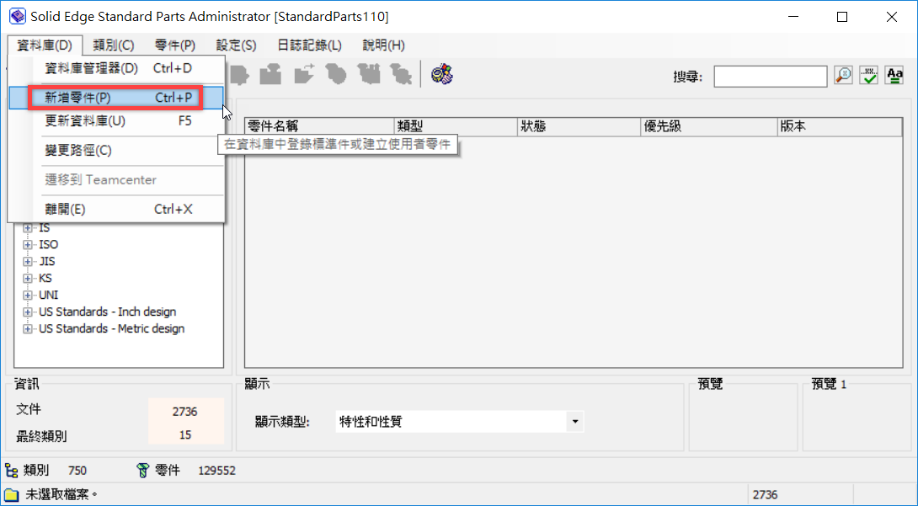Expand the JIS tree node
The width and height of the screenshot is (918, 506).
[x=28, y=262]
